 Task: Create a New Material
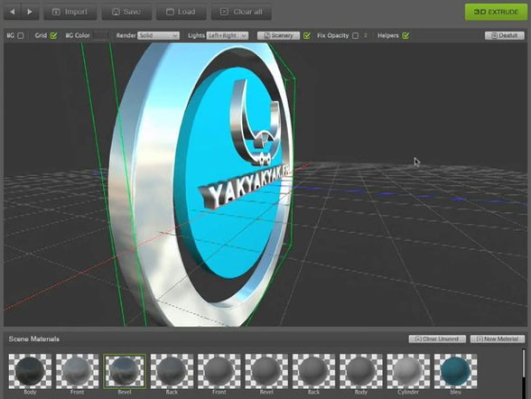coord(498,339)
